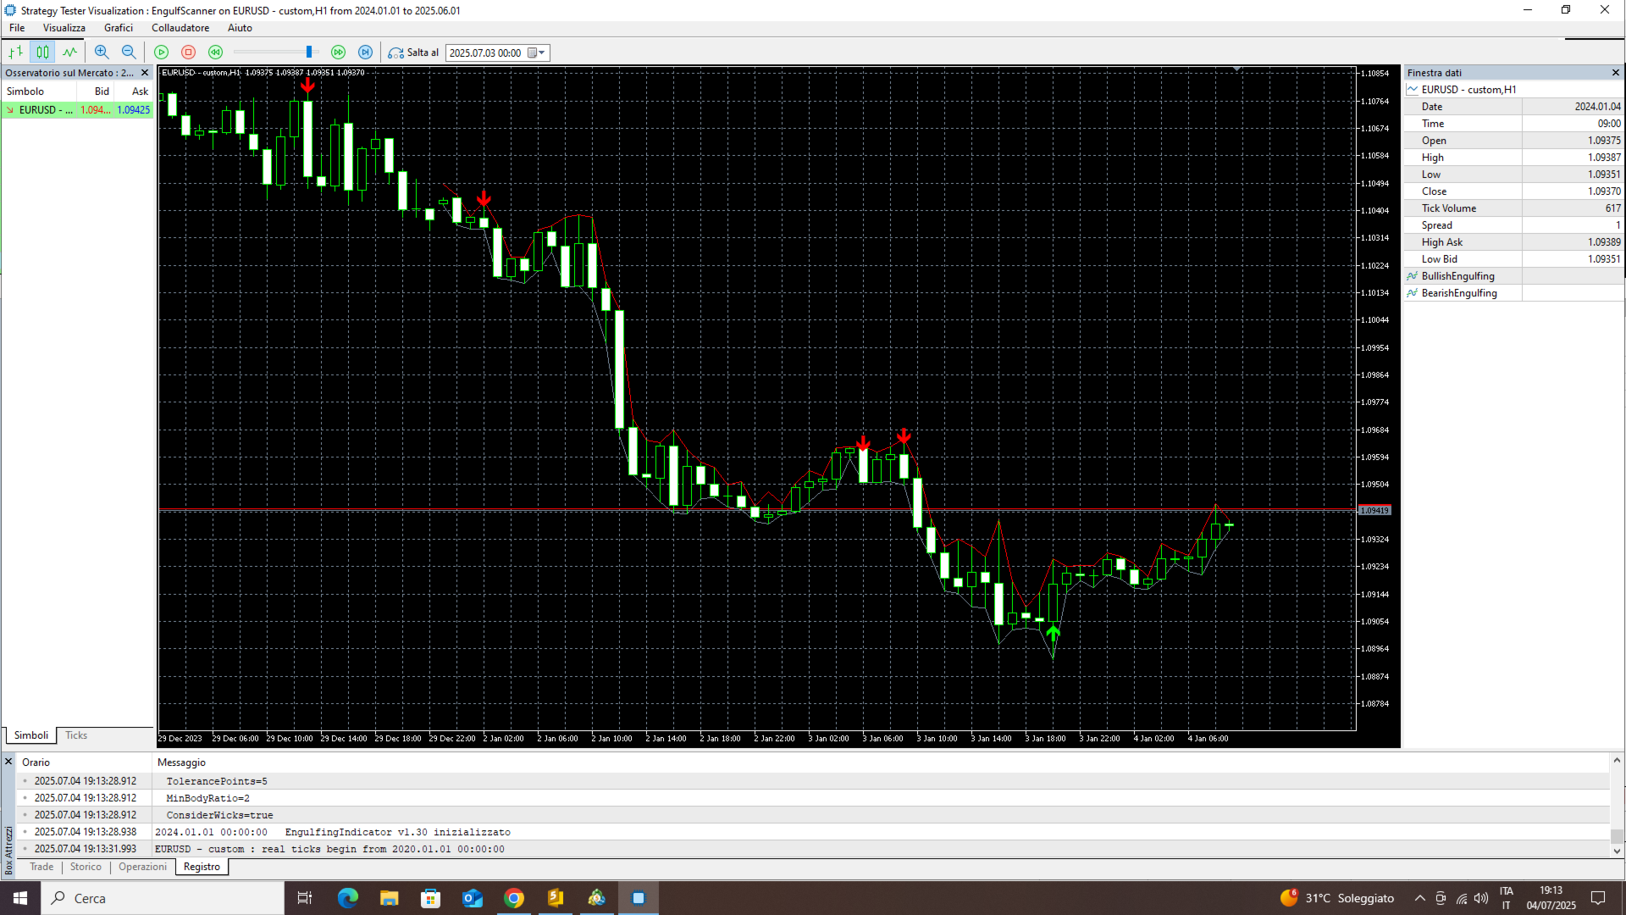This screenshot has height=915, width=1626.
Task: Resume playback with the green play icon
Action: point(161,52)
